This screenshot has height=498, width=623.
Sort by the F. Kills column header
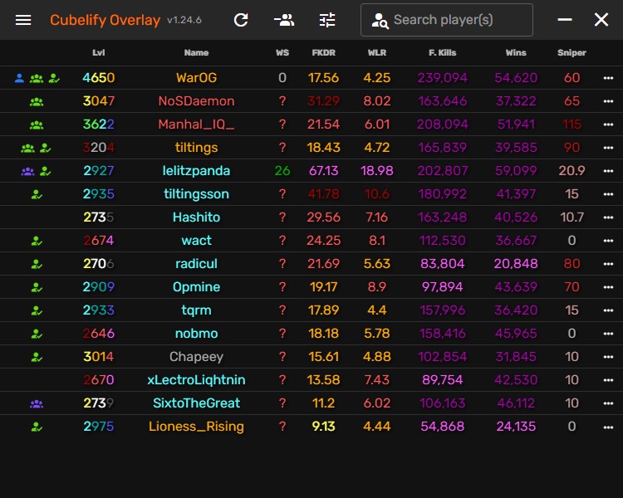point(442,52)
